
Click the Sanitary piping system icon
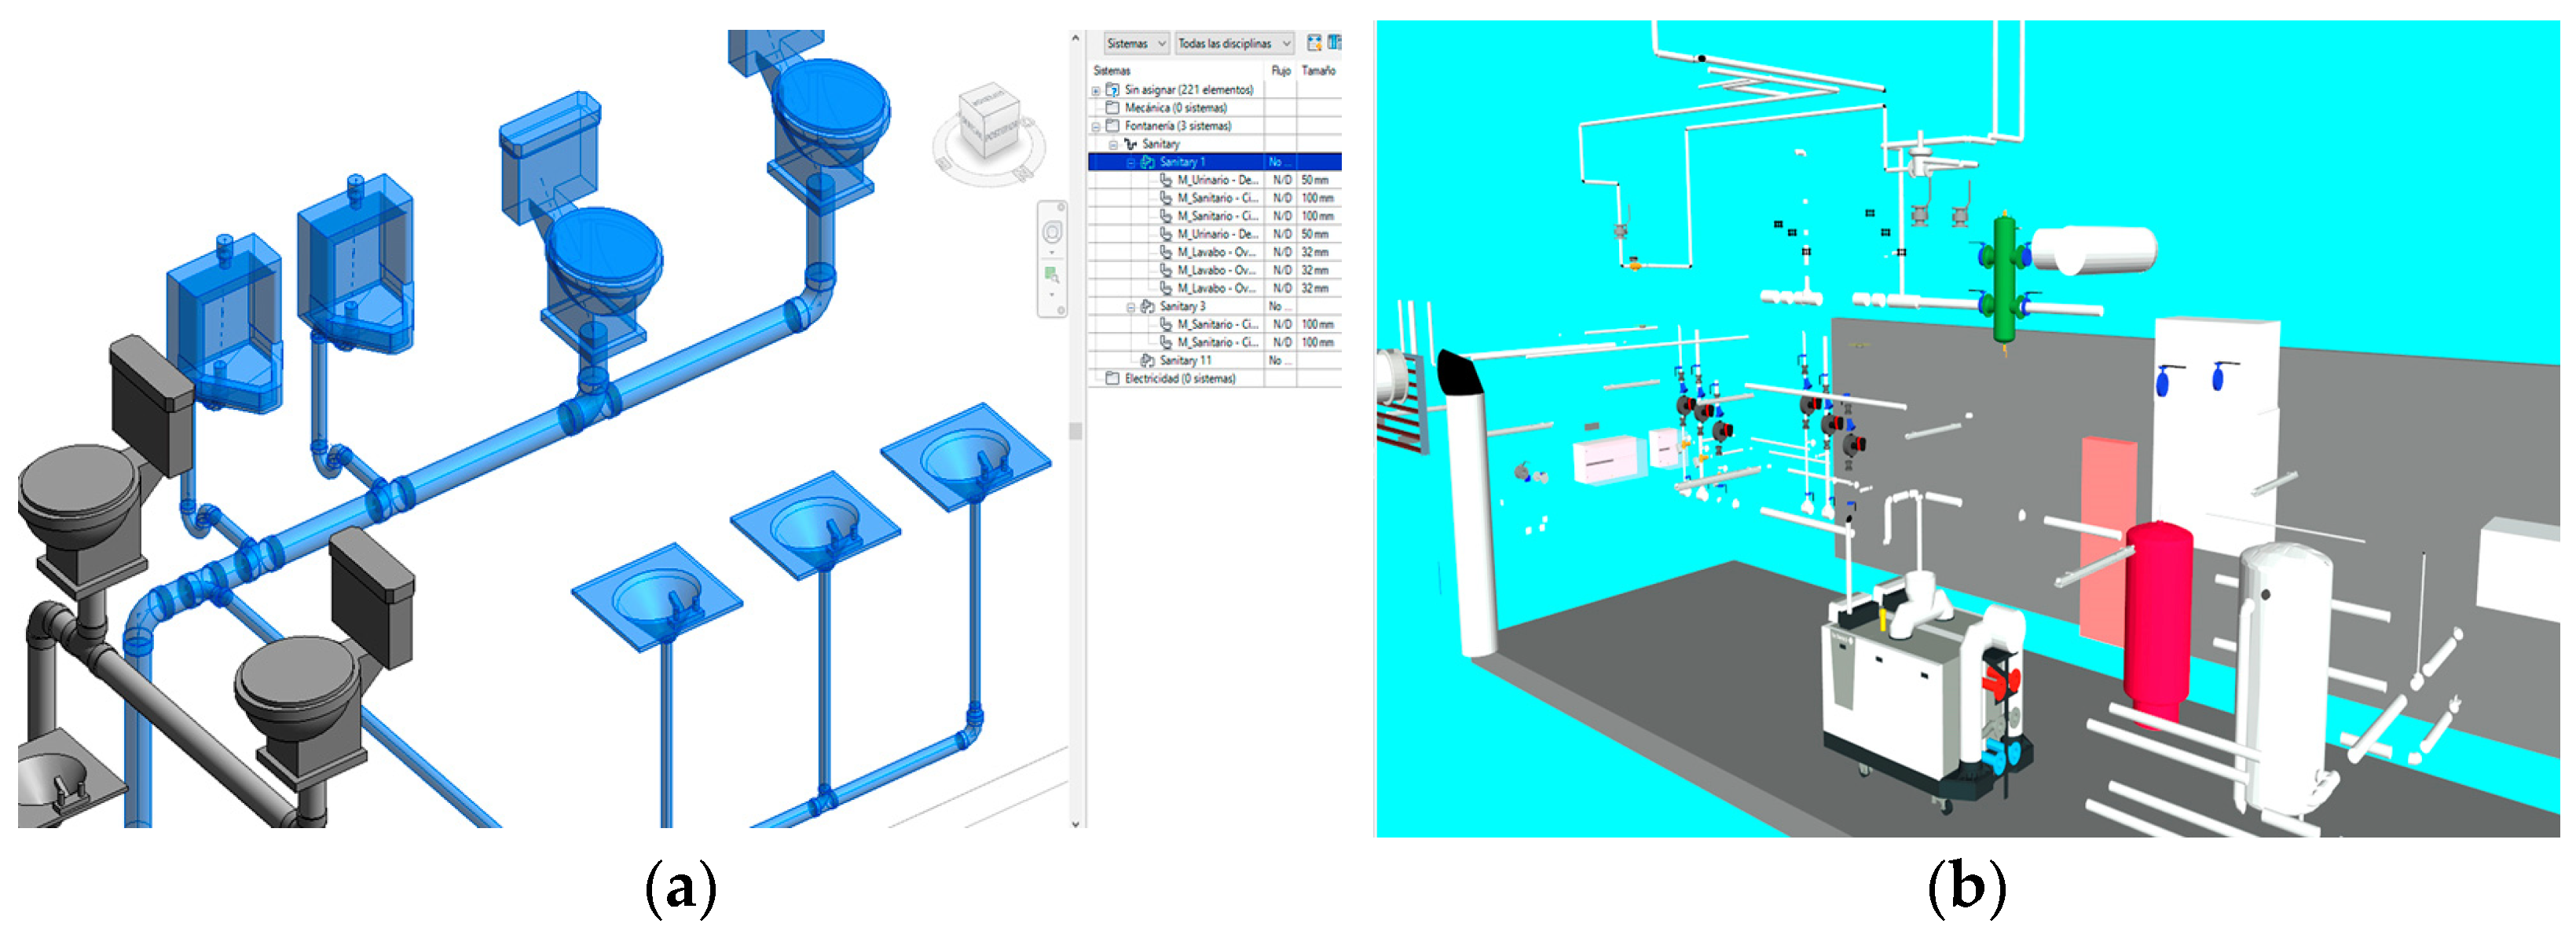coord(1131,144)
